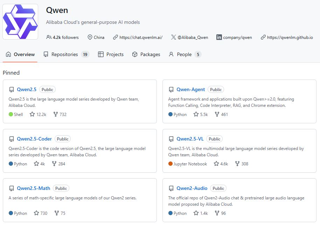Open the @Alibaba_Qwen X profile

(x=192, y=37)
